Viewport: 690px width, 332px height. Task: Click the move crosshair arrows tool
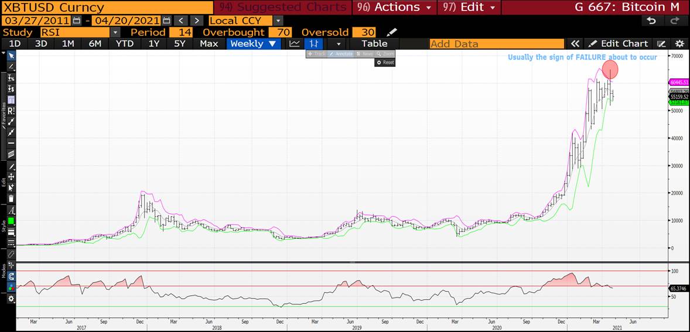click(x=12, y=177)
